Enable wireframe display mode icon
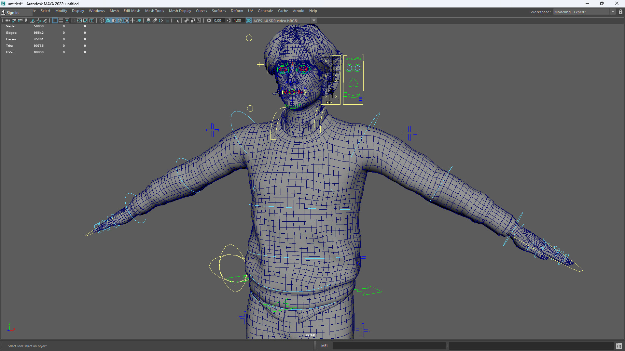The width and height of the screenshot is (625, 351). point(102,20)
